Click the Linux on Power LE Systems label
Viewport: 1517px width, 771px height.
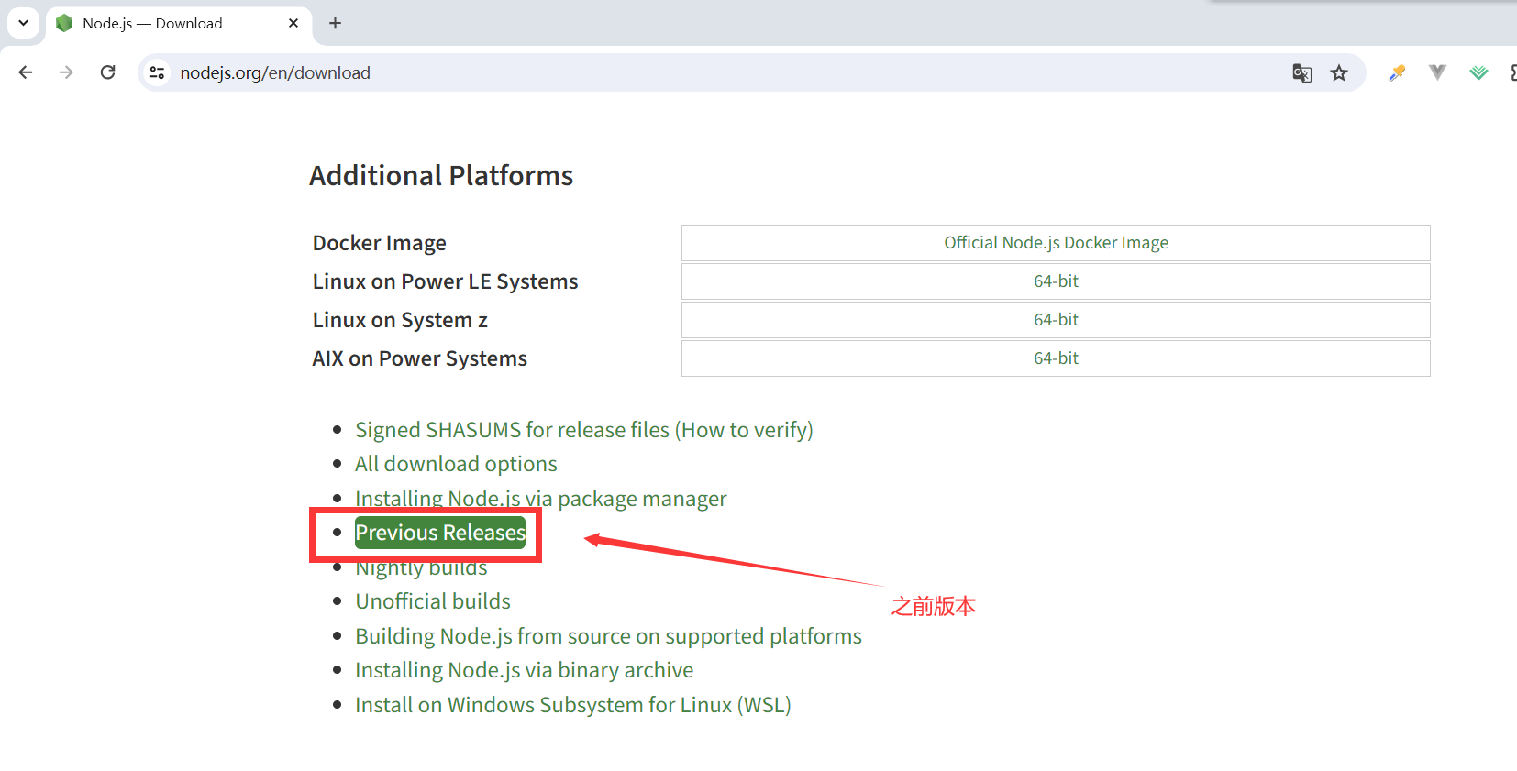[x=446, y=281]
